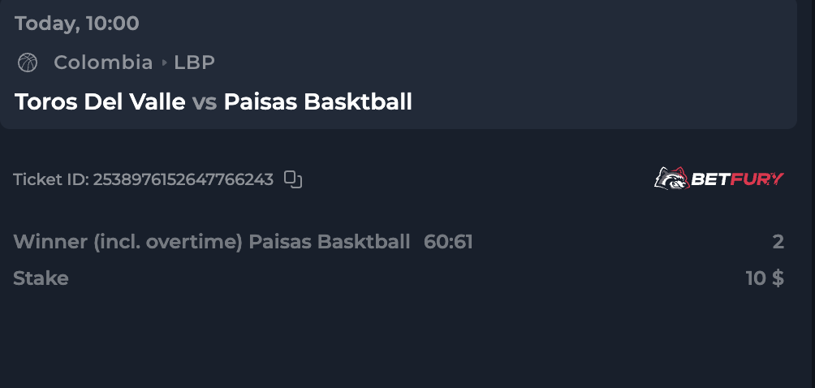This screenshot has width=815, height=388.
Task: Click the Stake label
Action: 41,278
